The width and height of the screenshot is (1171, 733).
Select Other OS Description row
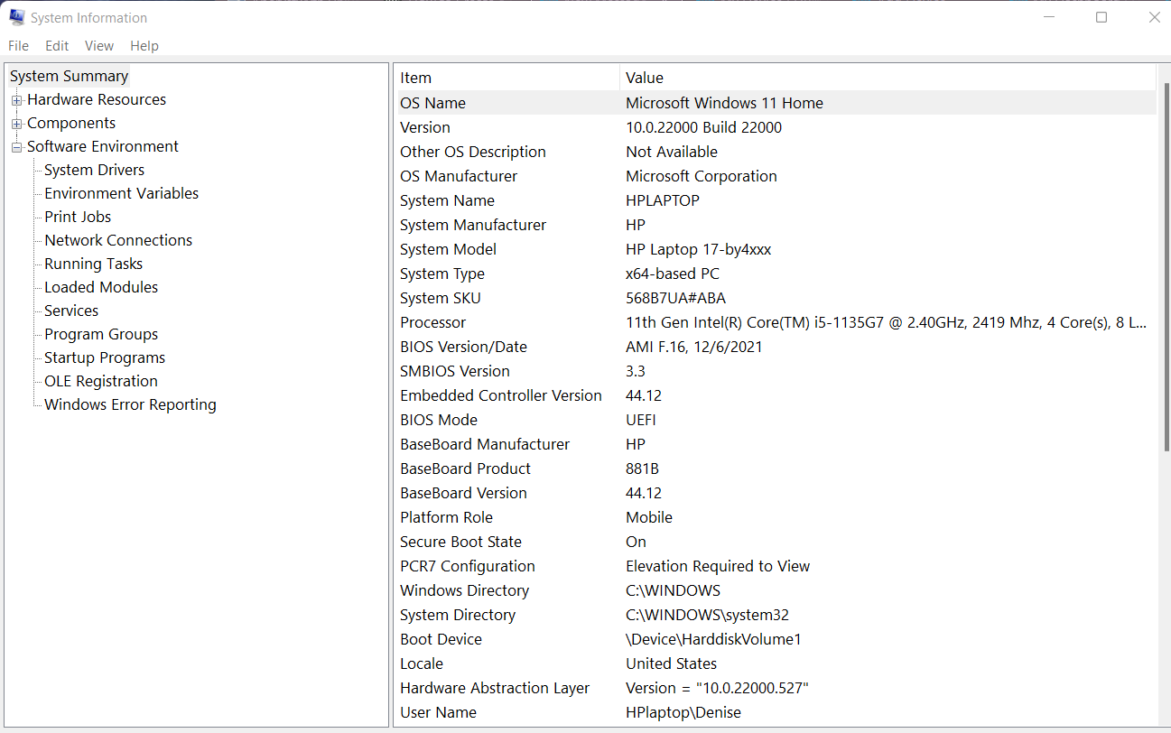click(776, 152)
